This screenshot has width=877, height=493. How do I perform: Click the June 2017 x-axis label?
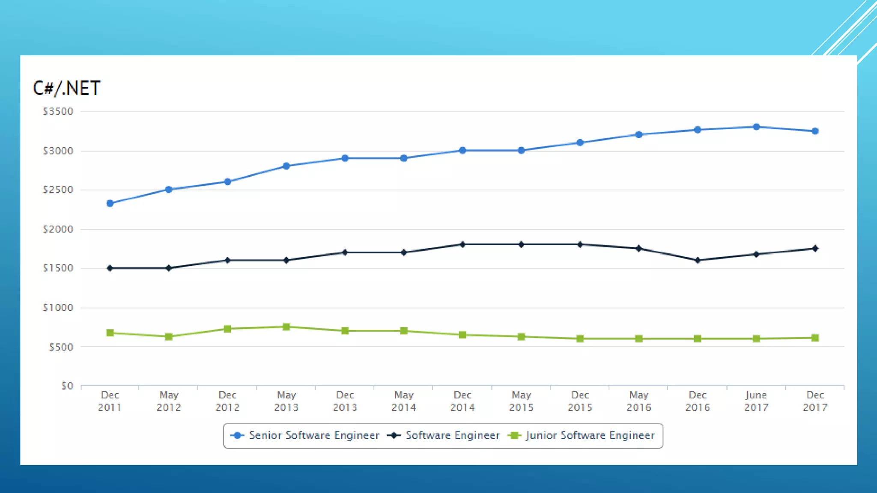click(756, 401)
